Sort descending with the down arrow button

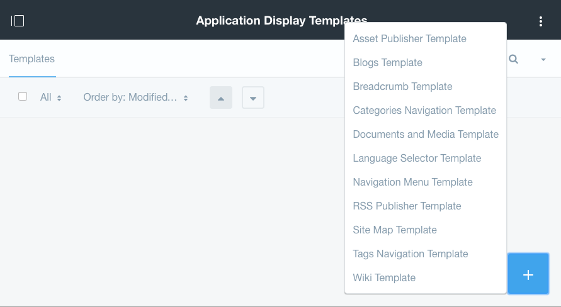(x=253, y=98)
